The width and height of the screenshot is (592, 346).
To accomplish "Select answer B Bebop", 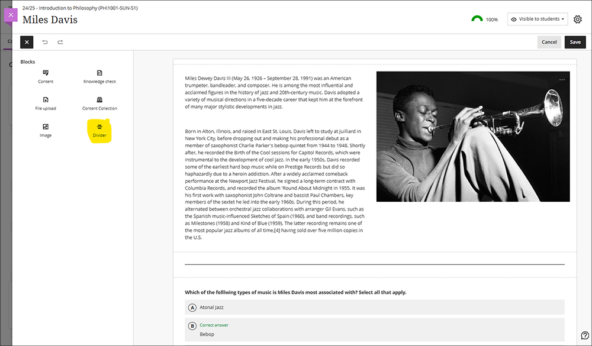I will tap(375, 330).
